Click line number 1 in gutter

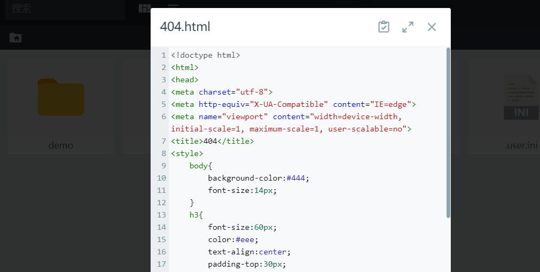[163, 55]
